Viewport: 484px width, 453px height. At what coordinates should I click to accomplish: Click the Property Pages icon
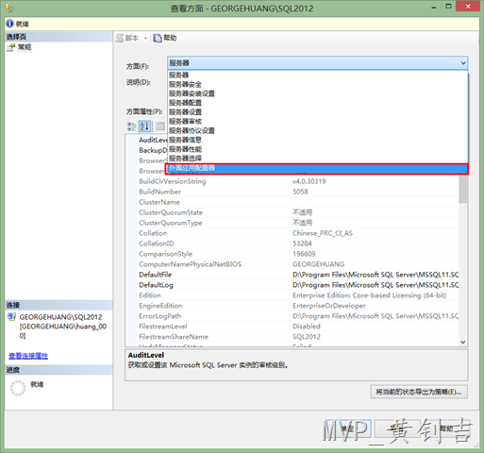pos(160,126)
